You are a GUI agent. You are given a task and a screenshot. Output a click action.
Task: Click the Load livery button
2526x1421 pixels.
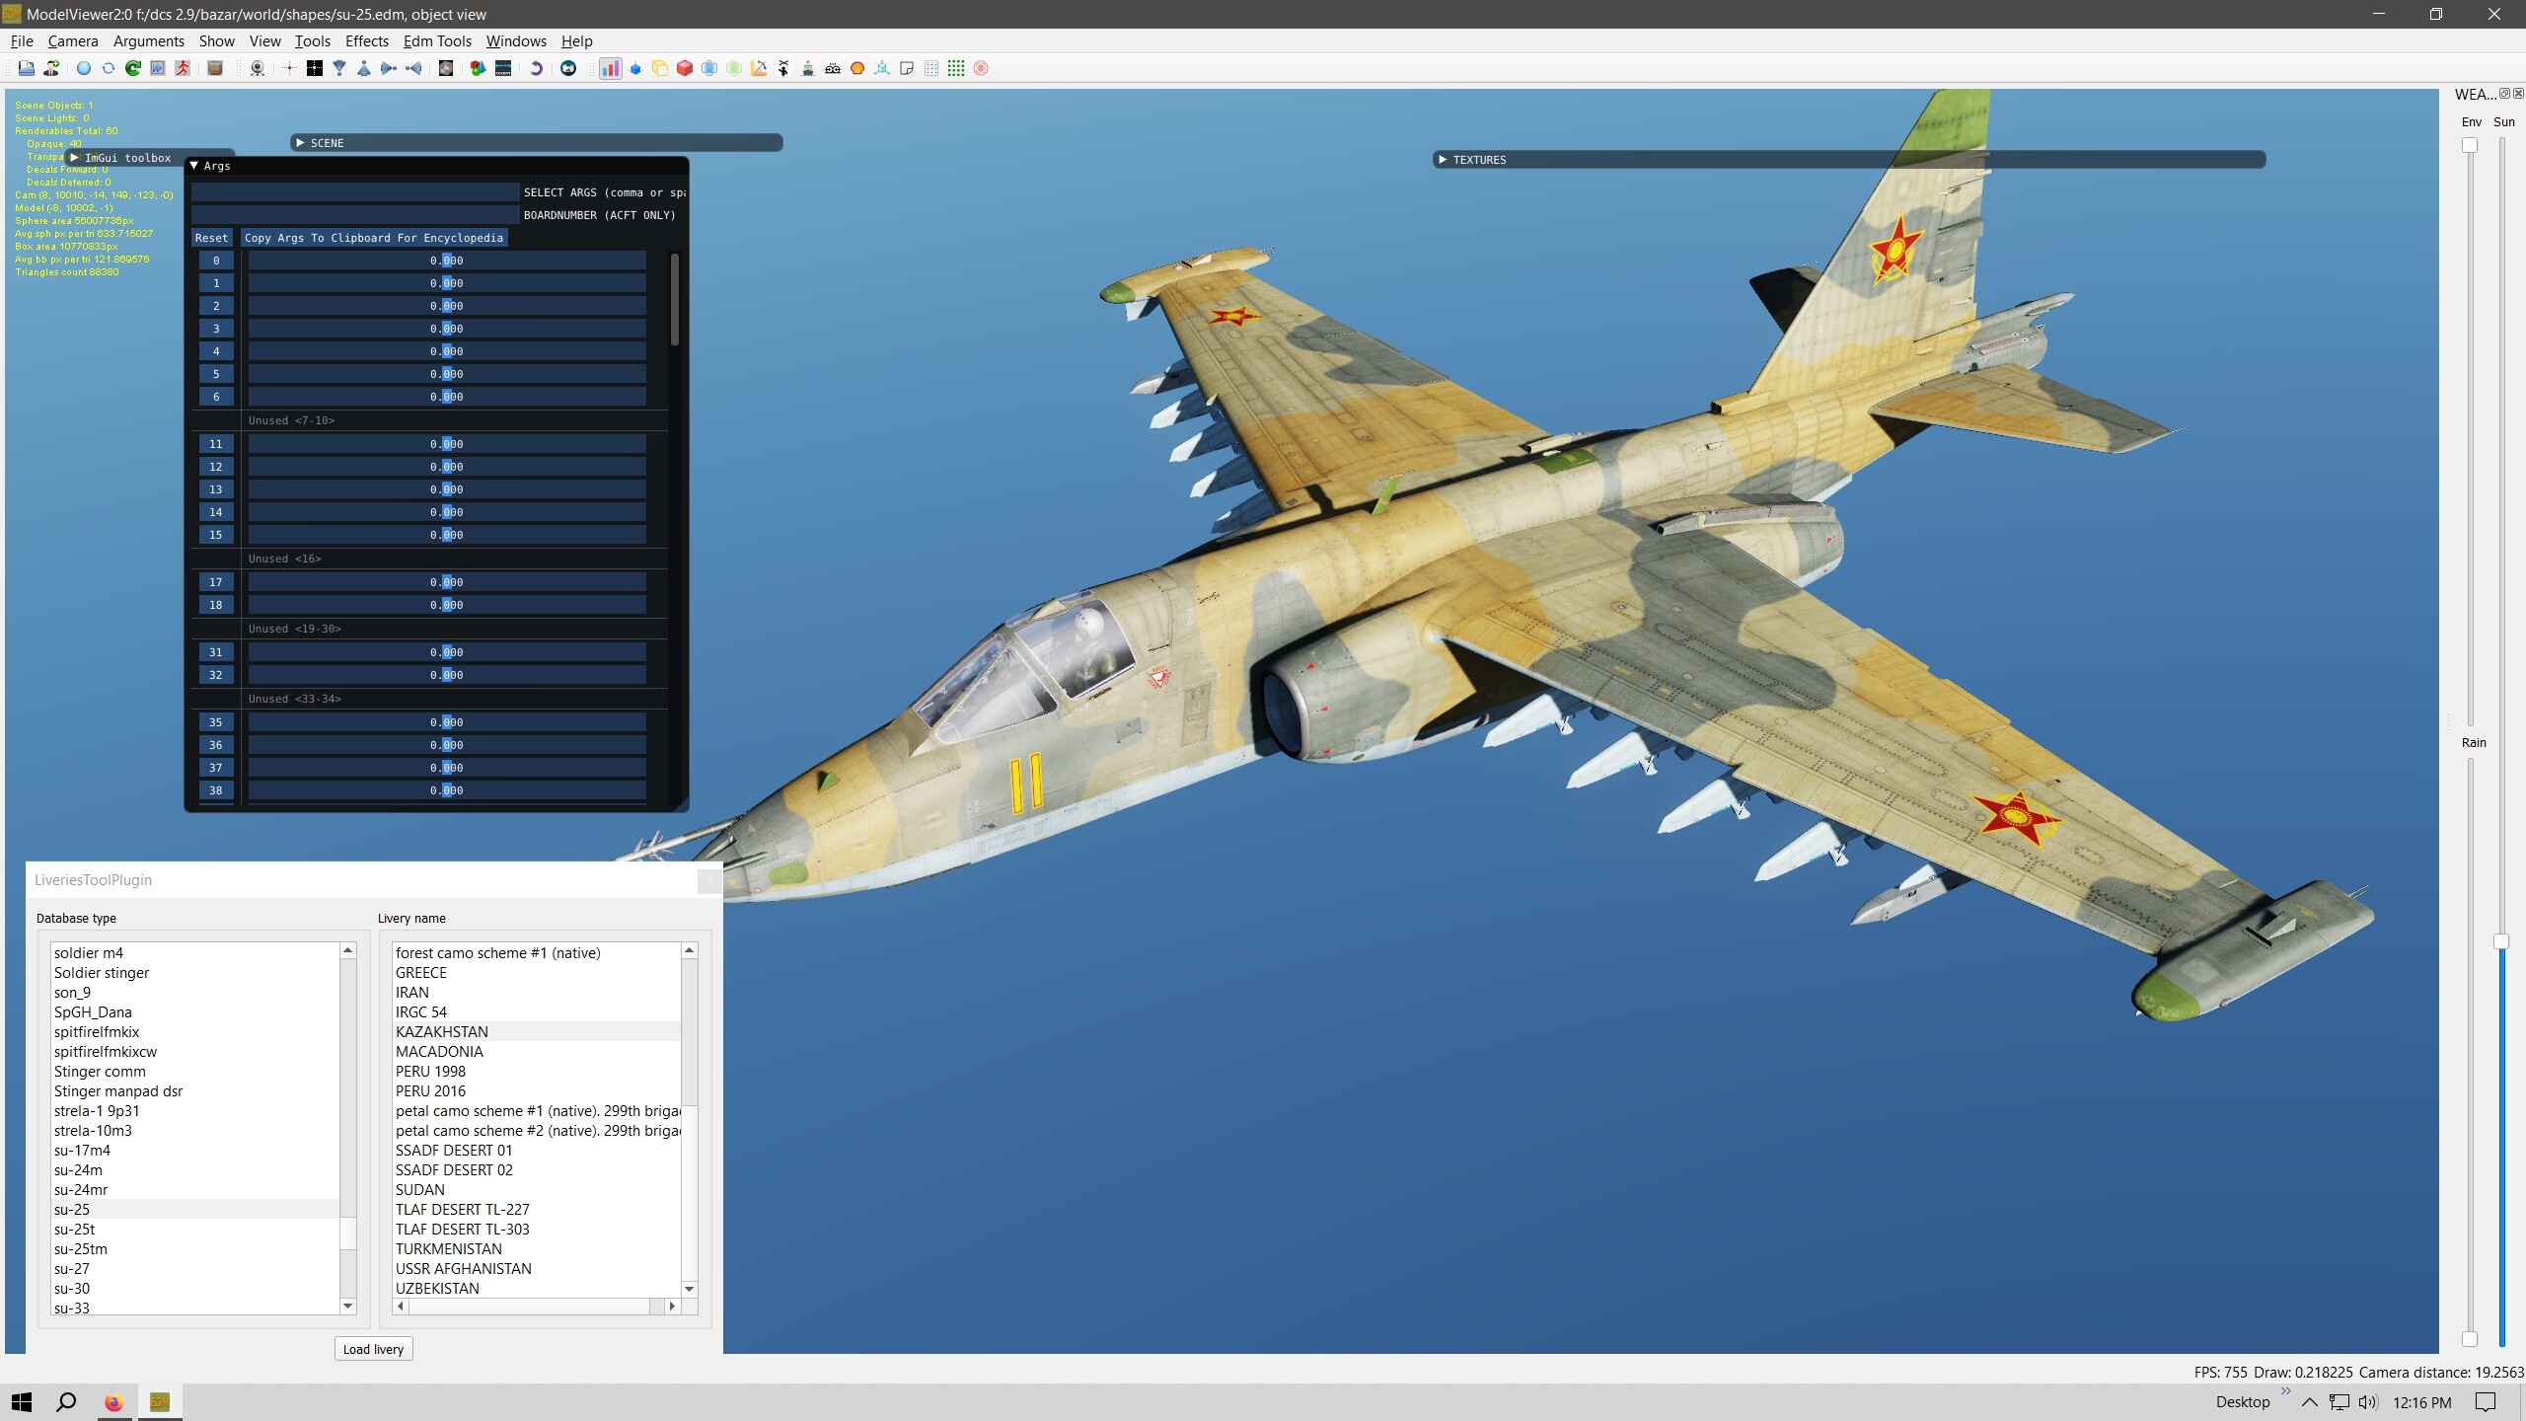pyautogui.click(x=373, y=1349)
